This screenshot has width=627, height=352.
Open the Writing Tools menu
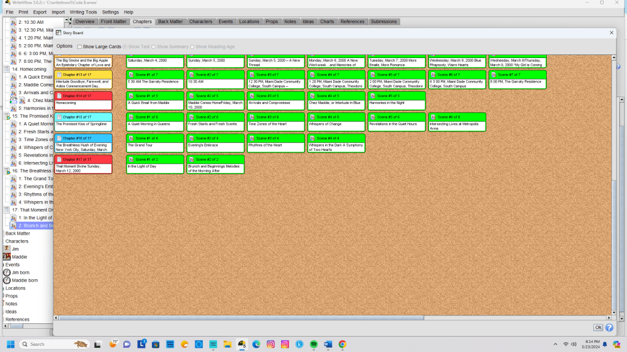point(83,12)
